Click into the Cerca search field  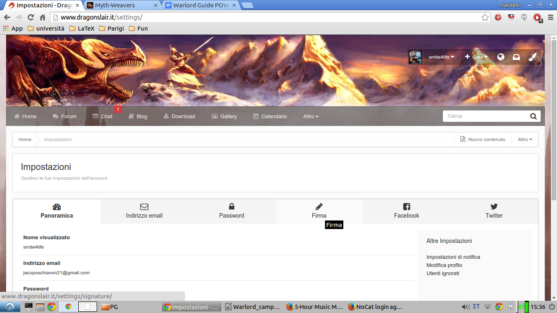click(485, 116)
